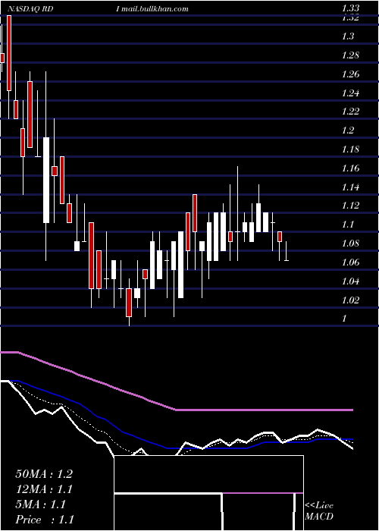Click the <<Live MACD label
This screenshot has width=379, height=531.
pyautogui.click(x=319, y=511)
